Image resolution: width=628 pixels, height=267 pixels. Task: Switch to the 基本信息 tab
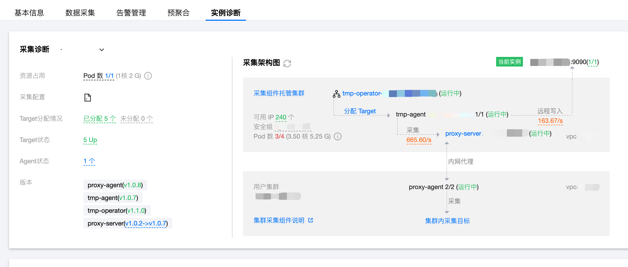click(x=29, y=12)
